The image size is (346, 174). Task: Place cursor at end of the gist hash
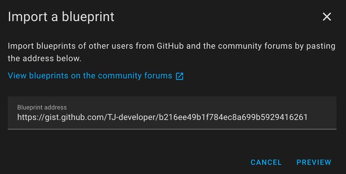point(308,117)
